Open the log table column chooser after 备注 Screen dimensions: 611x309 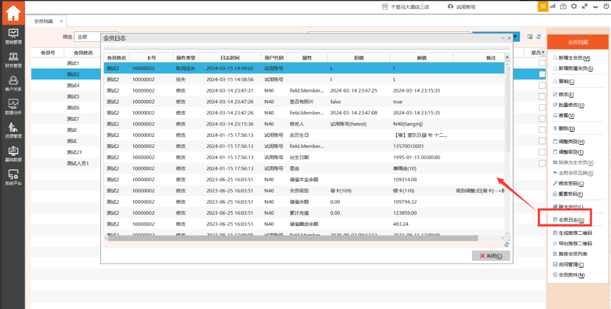(507, 58)
